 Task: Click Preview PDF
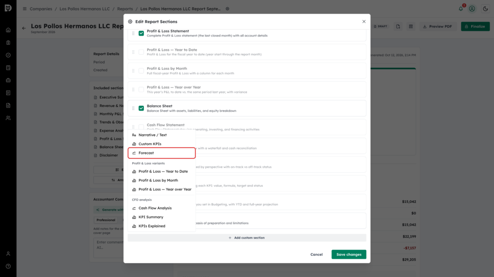coord(437,26)
